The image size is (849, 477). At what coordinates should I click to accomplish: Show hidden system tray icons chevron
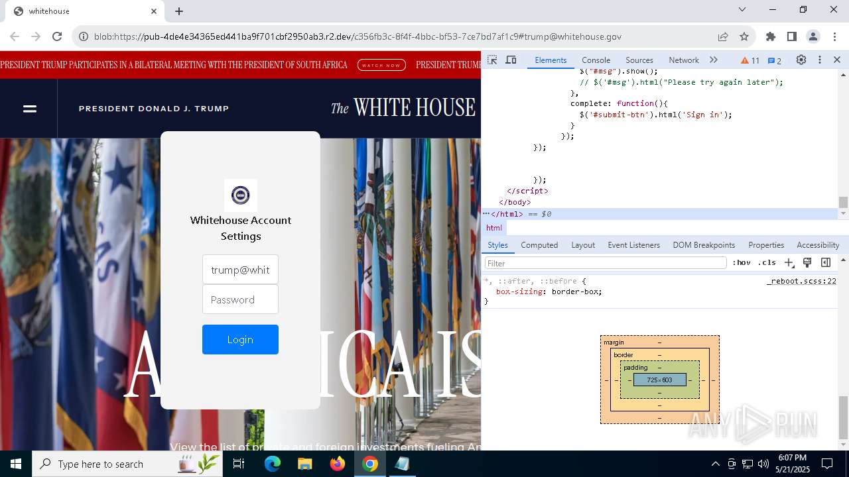(x=715, y=464)
